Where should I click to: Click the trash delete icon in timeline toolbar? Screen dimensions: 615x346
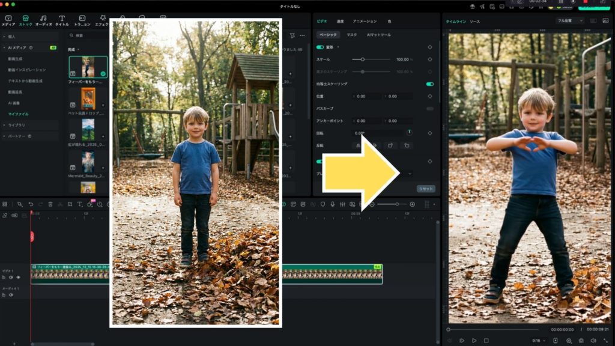50,204
